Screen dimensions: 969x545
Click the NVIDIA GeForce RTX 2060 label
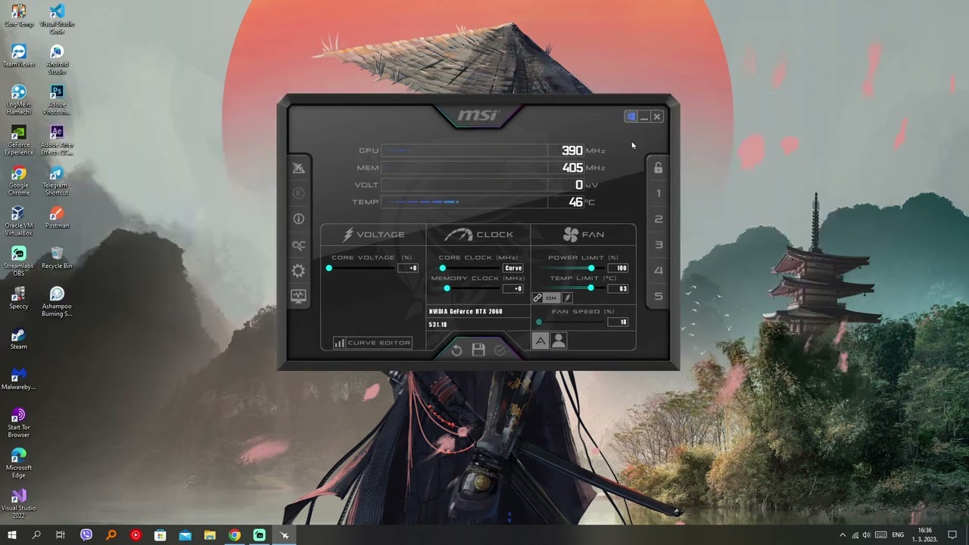click(x=466, y=311)
